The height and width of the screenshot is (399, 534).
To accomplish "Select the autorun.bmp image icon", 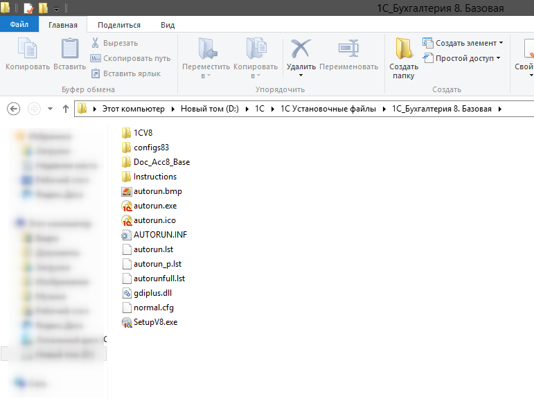I will (x=126, y=191).
